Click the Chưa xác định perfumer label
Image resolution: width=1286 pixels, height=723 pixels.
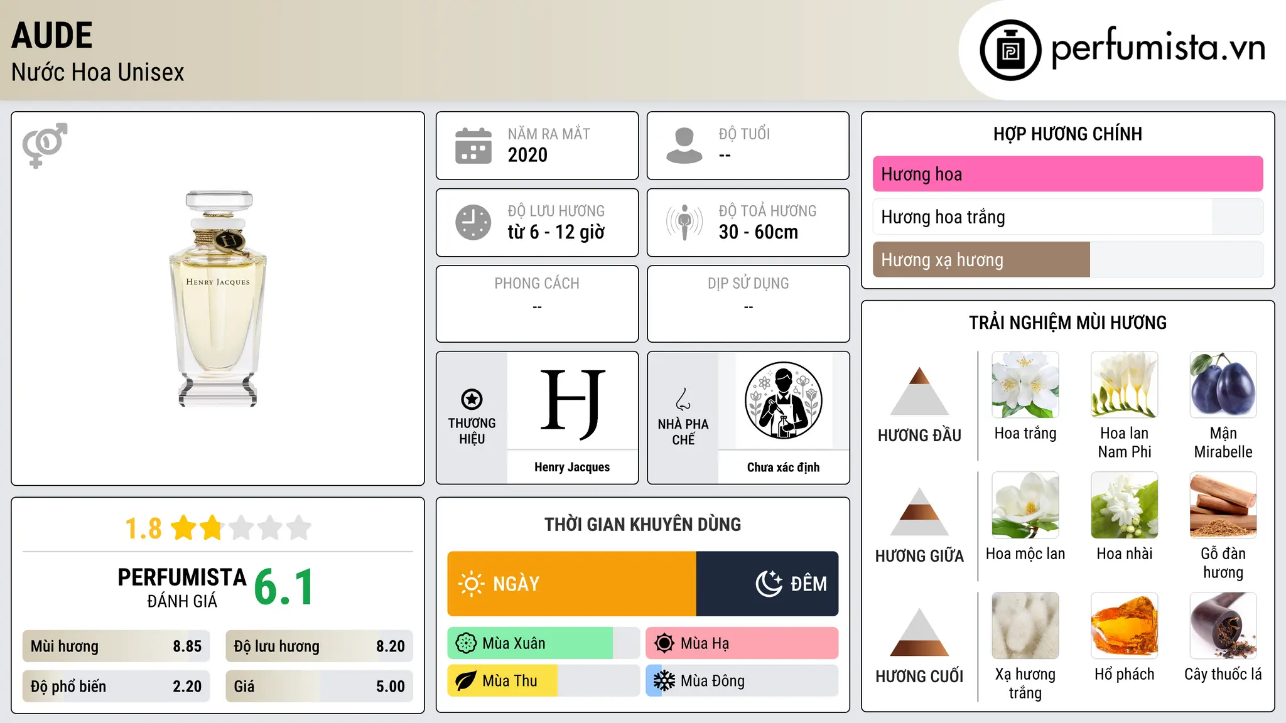pos(783,467)
